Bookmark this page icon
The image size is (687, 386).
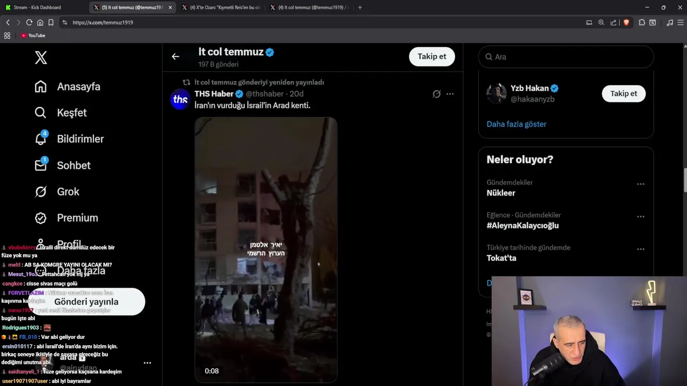[50, 23]
